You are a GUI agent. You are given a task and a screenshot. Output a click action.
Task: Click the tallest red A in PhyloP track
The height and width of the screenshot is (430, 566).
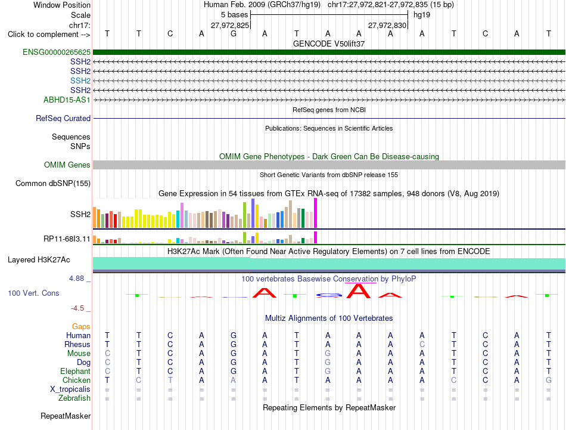[x=359, y=291]
